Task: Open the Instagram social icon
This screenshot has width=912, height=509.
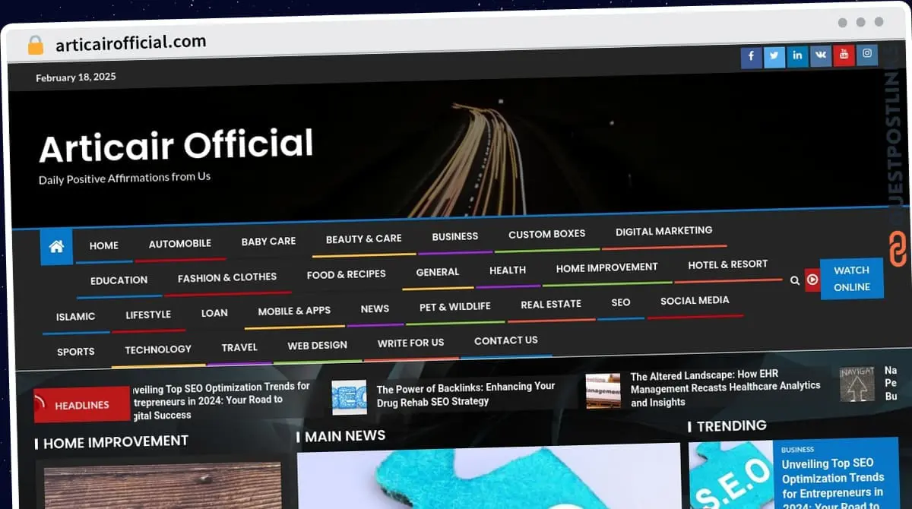Action: [x=867, y=55]
